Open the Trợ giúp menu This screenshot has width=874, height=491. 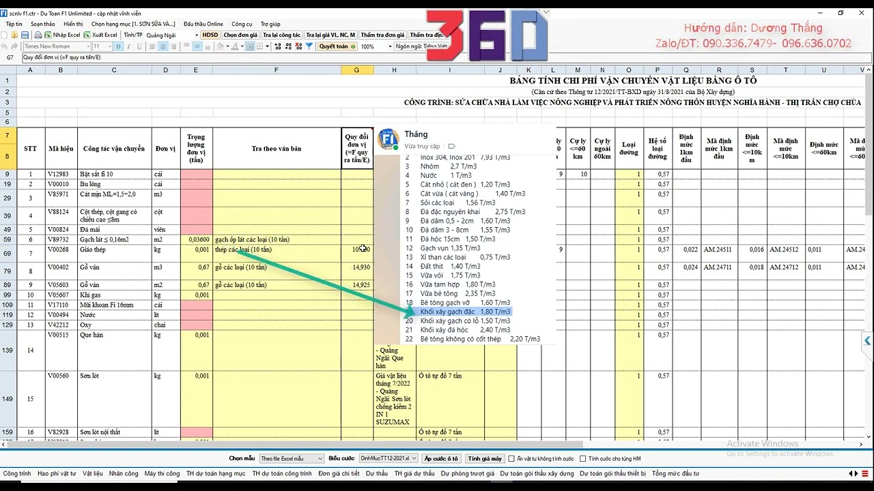[270, 24]
